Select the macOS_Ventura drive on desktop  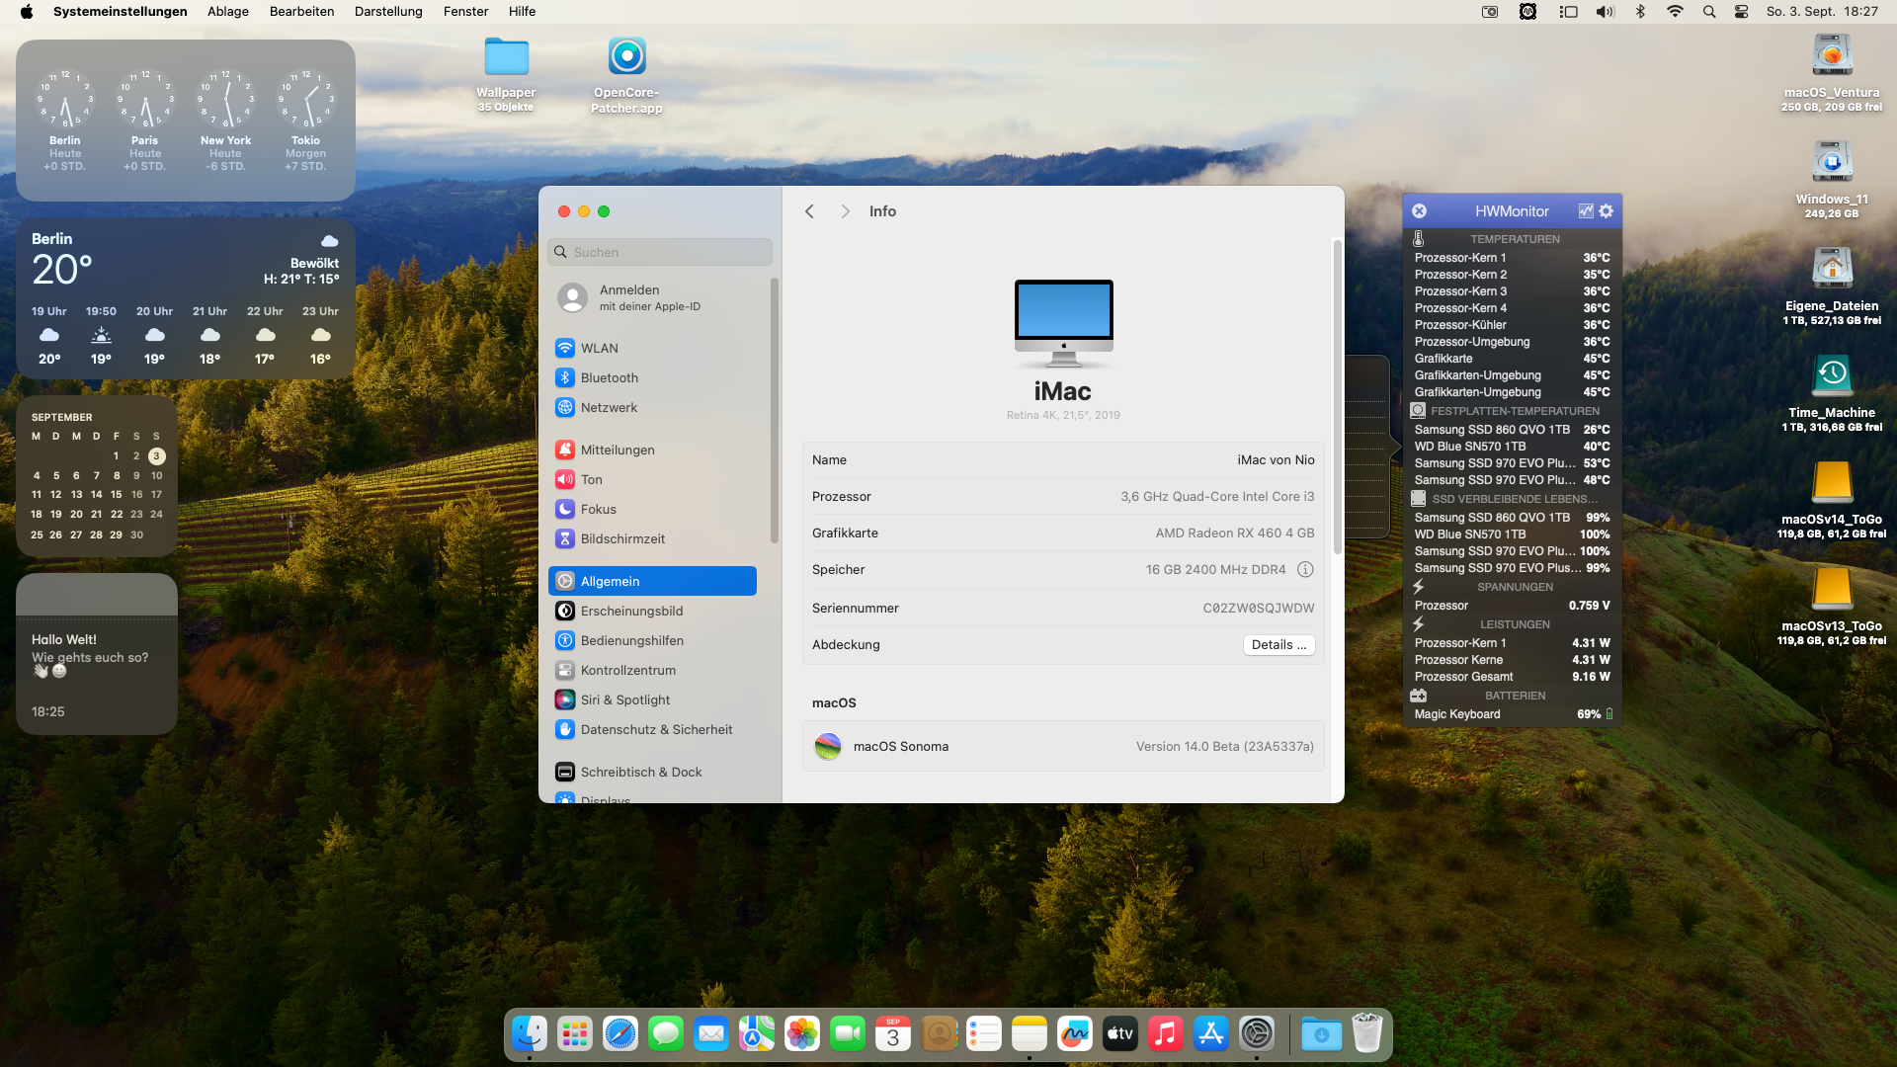(1832, 55)
